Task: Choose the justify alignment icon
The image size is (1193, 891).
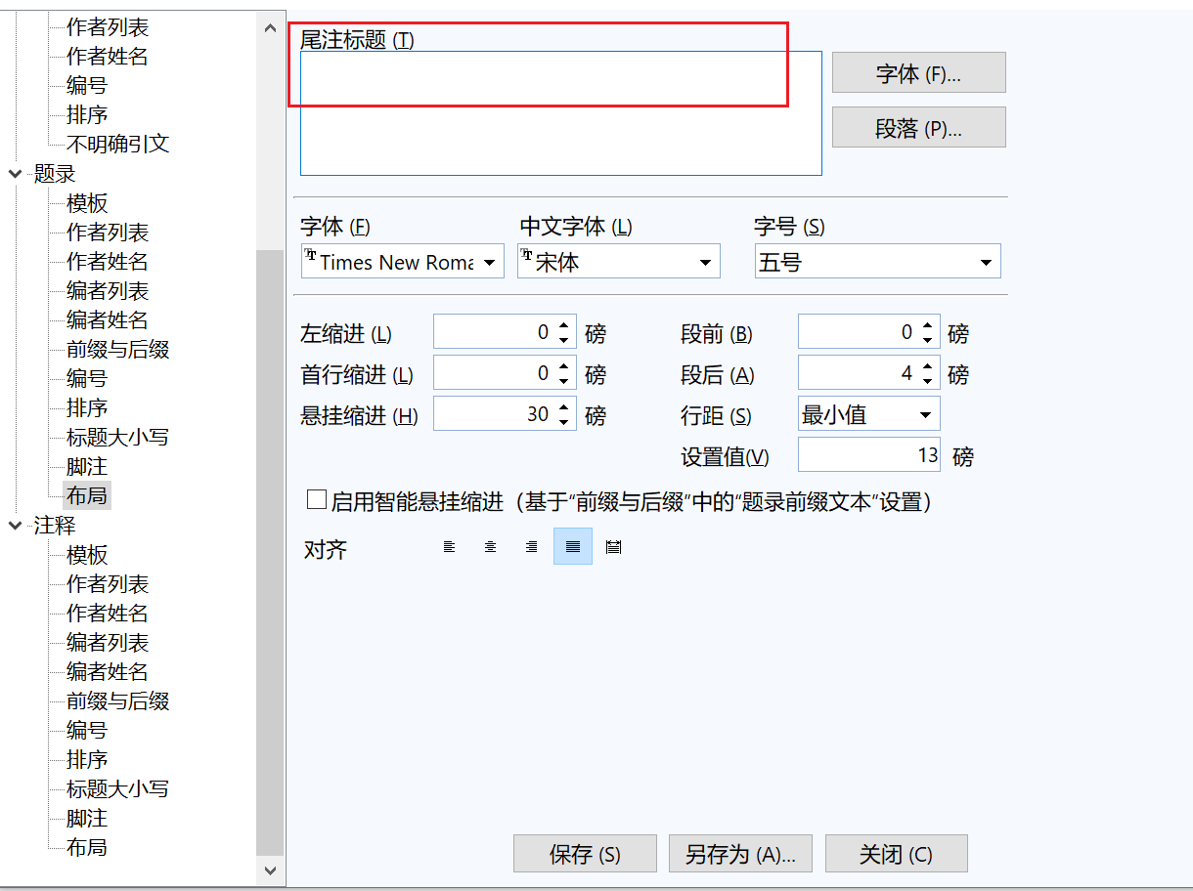Action: click(x=572, y=546)
